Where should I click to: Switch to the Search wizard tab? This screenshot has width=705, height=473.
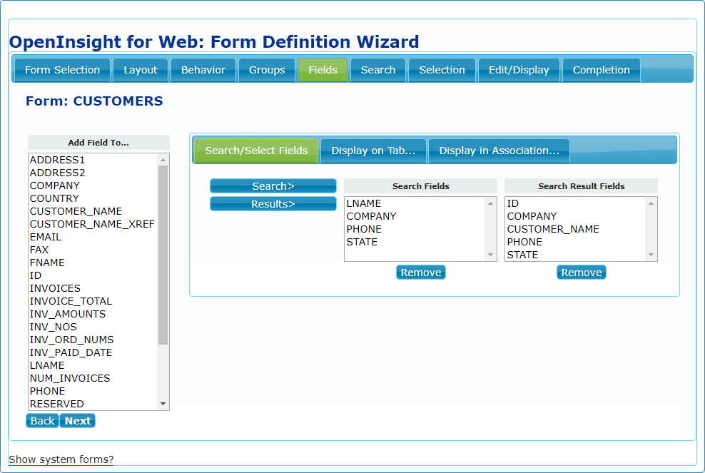[x=378, y=70]
